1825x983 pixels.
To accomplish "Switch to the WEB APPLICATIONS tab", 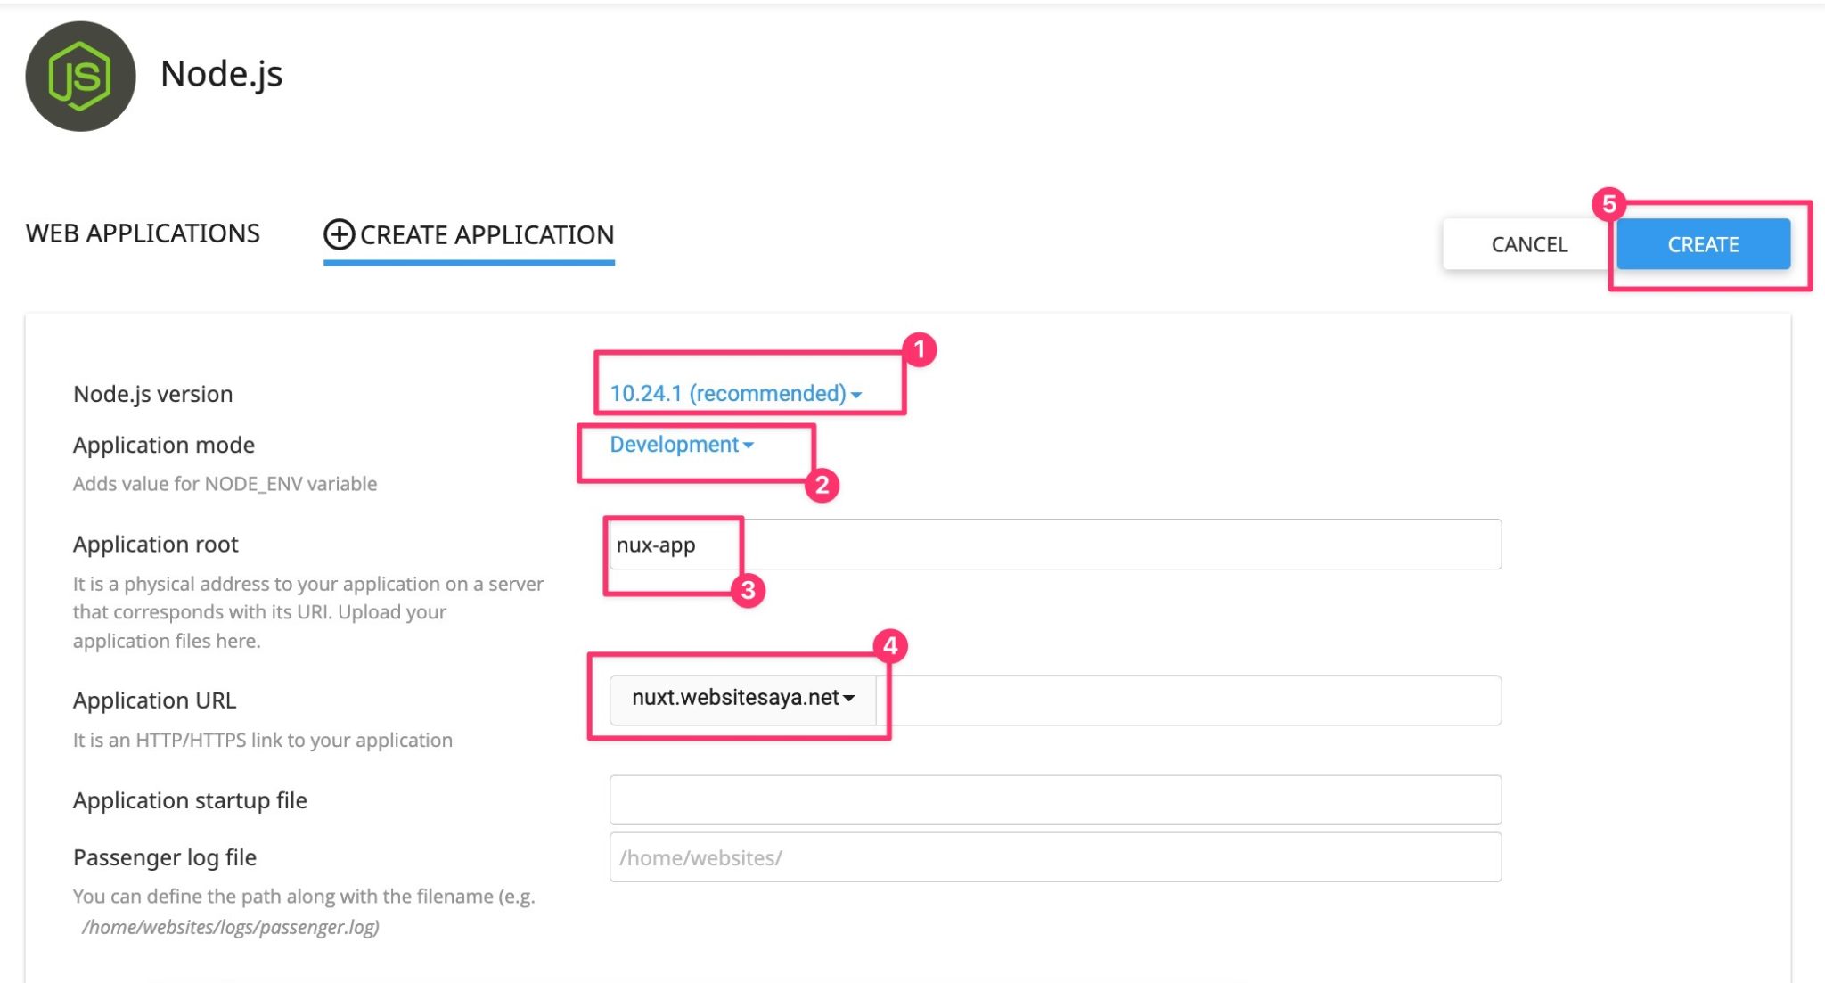I will (x=143, y=233).
